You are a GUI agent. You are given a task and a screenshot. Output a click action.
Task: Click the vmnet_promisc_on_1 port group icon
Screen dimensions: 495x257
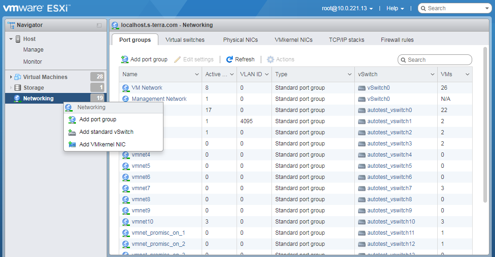tap(126, 233)
